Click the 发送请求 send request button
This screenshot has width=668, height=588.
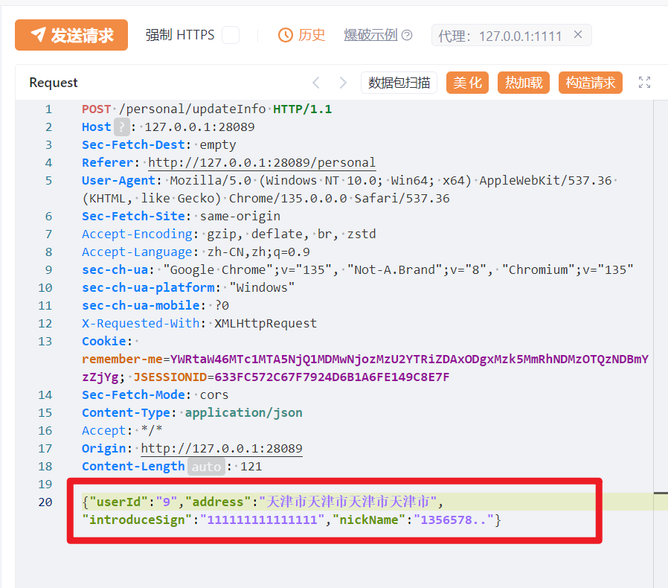[x=71, y=35]
